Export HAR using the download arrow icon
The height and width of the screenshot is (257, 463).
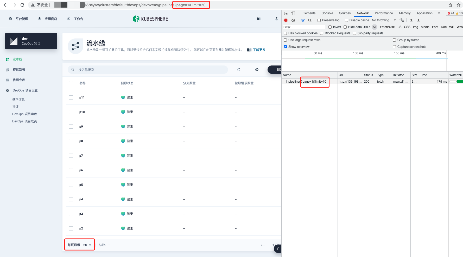(x=418, y=20)
